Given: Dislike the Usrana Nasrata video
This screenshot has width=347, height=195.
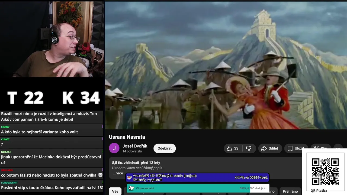Looking at the screenshot, I should tap(249, 148).
